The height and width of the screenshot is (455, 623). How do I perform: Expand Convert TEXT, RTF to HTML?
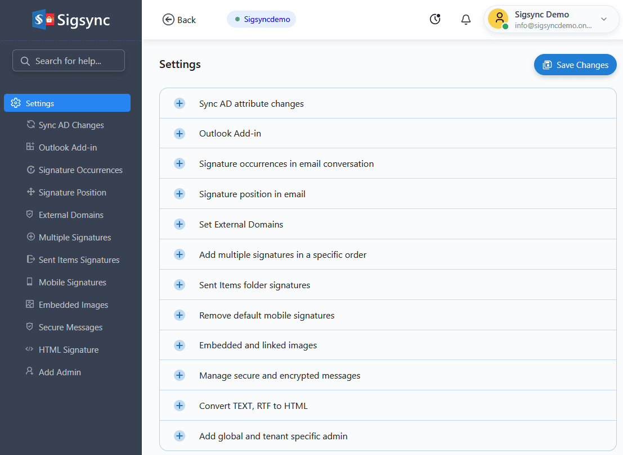click(x=180, y=406)
